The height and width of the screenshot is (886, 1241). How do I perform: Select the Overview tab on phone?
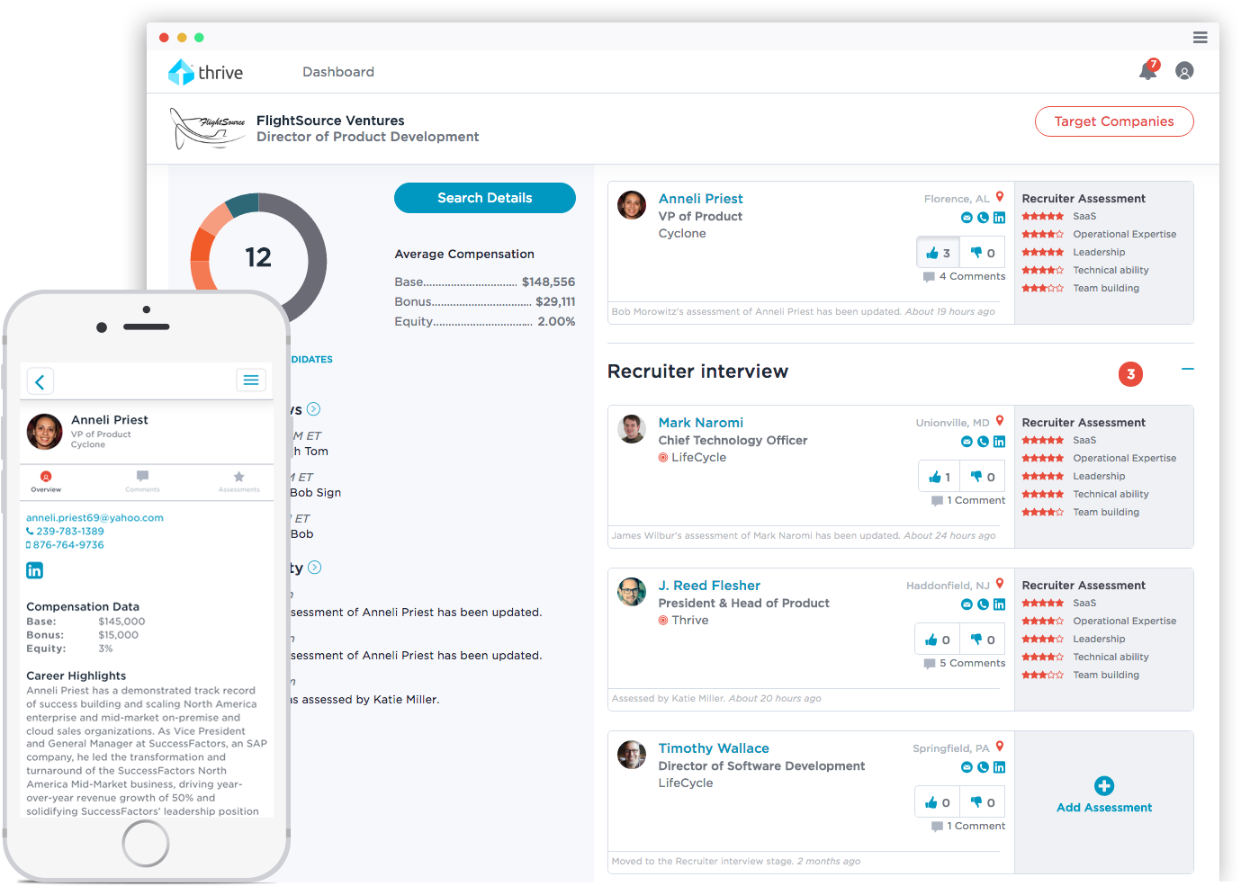point(46,481)
